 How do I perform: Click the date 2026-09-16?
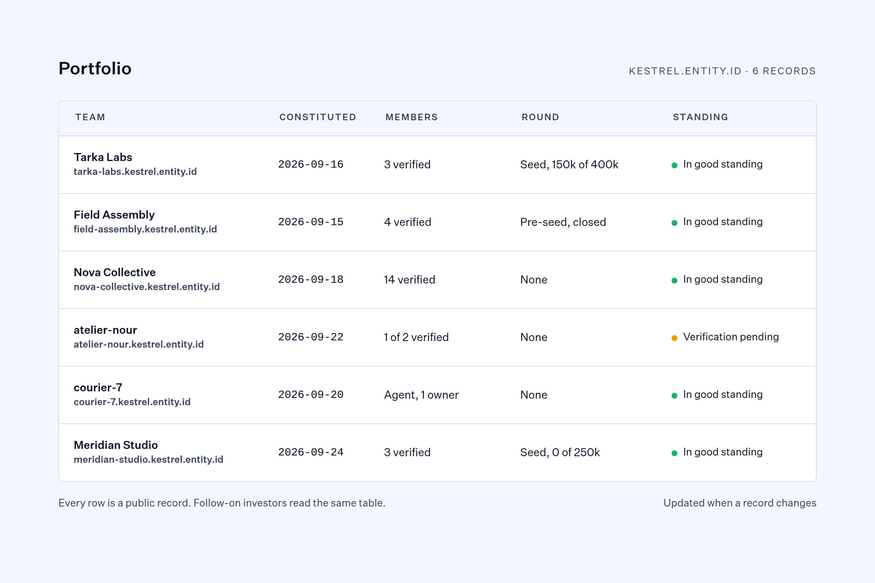311,164
